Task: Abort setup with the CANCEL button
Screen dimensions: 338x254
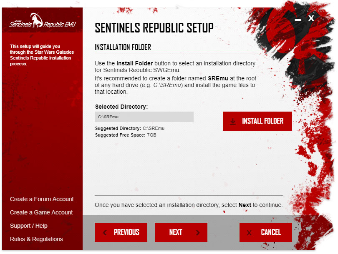Action: tap(266, 232)
